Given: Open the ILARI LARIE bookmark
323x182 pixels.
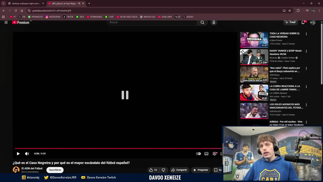Looking at the screenshot, I should click(x=165, y=17).
